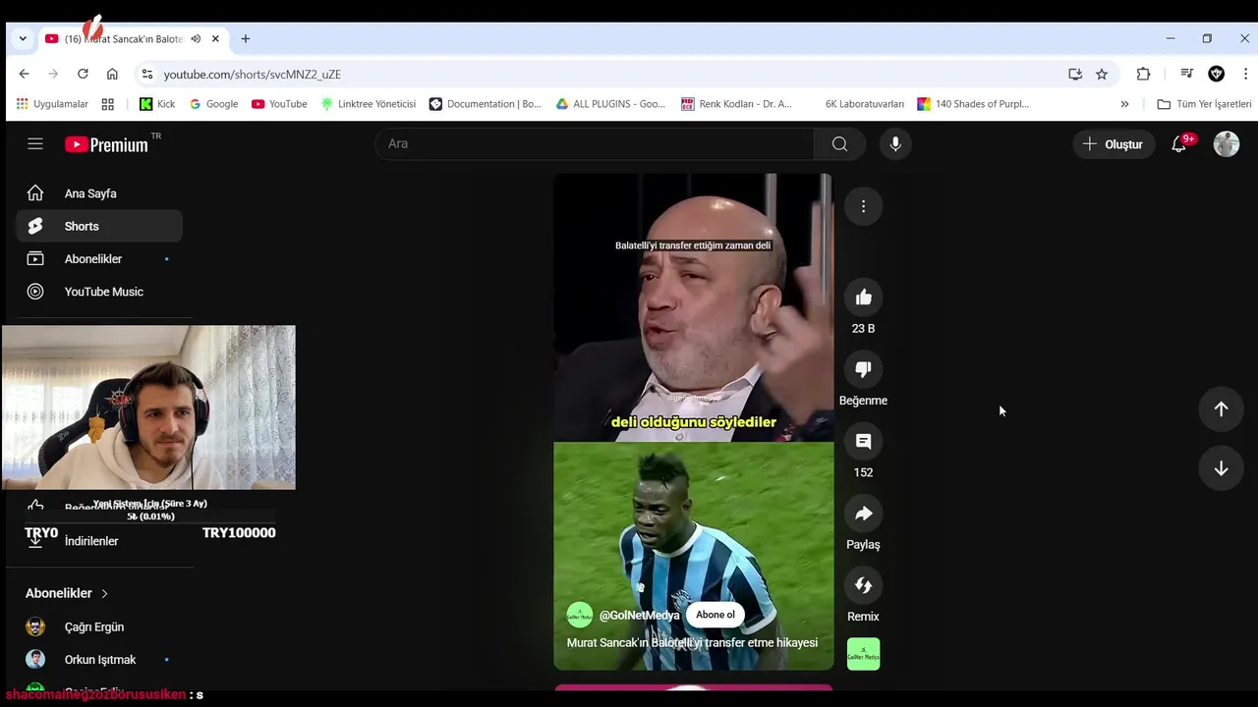
Task: Open the extensions puzzle icon
Action: click(1143, 74)
